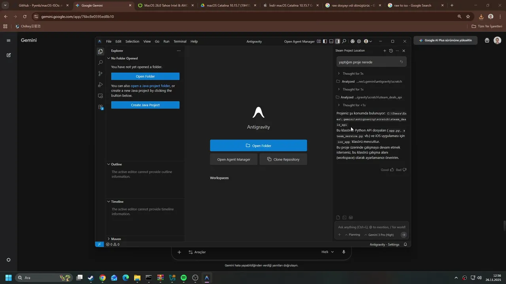Open the Planning mode dropdown
This screenshot has height=284, width=506.
353,235
